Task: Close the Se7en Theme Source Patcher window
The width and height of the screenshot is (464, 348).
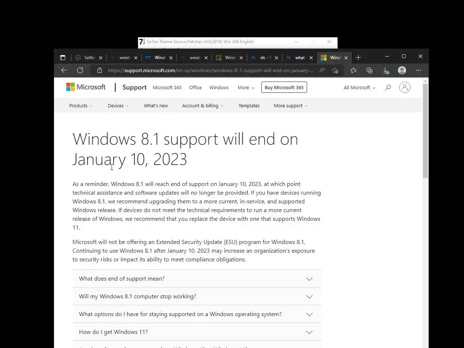Action: pos(329,42)
